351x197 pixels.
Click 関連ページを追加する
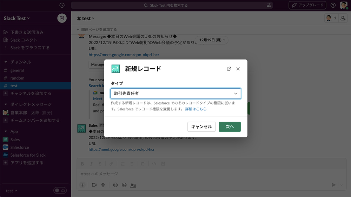pyautogui.click(x=97, y=29)
